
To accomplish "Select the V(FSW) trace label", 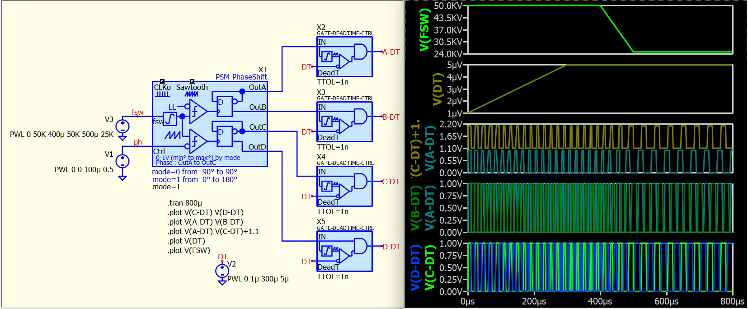I will 424,30.
